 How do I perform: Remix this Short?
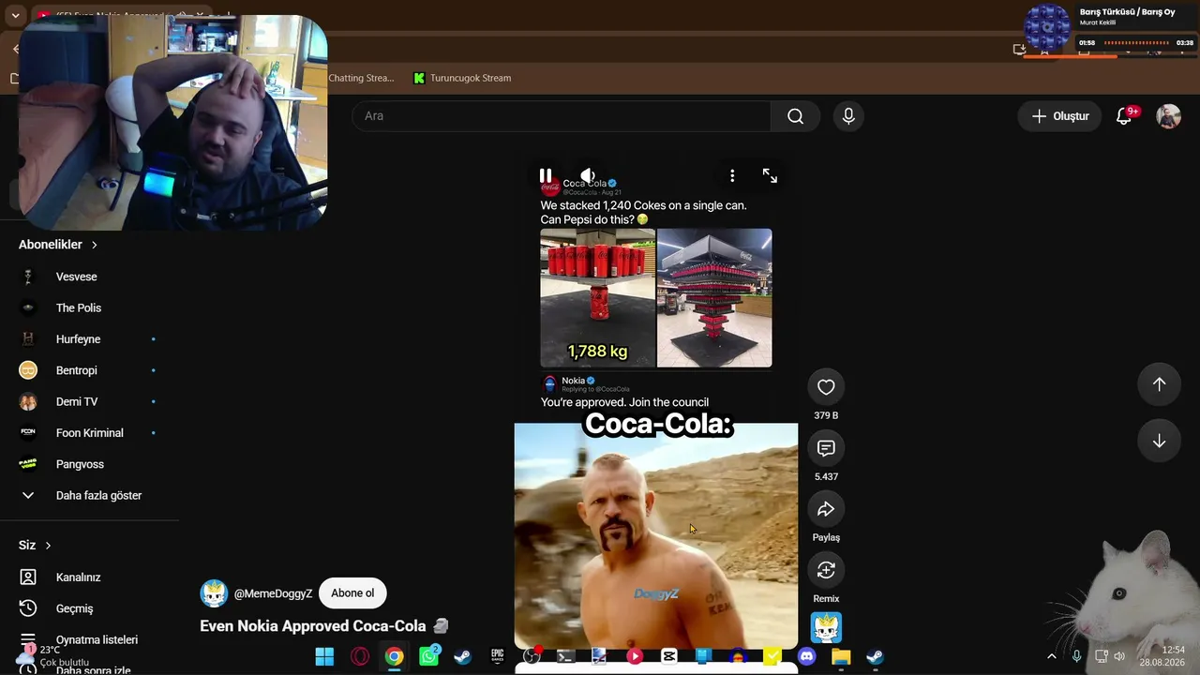point(826,570)
